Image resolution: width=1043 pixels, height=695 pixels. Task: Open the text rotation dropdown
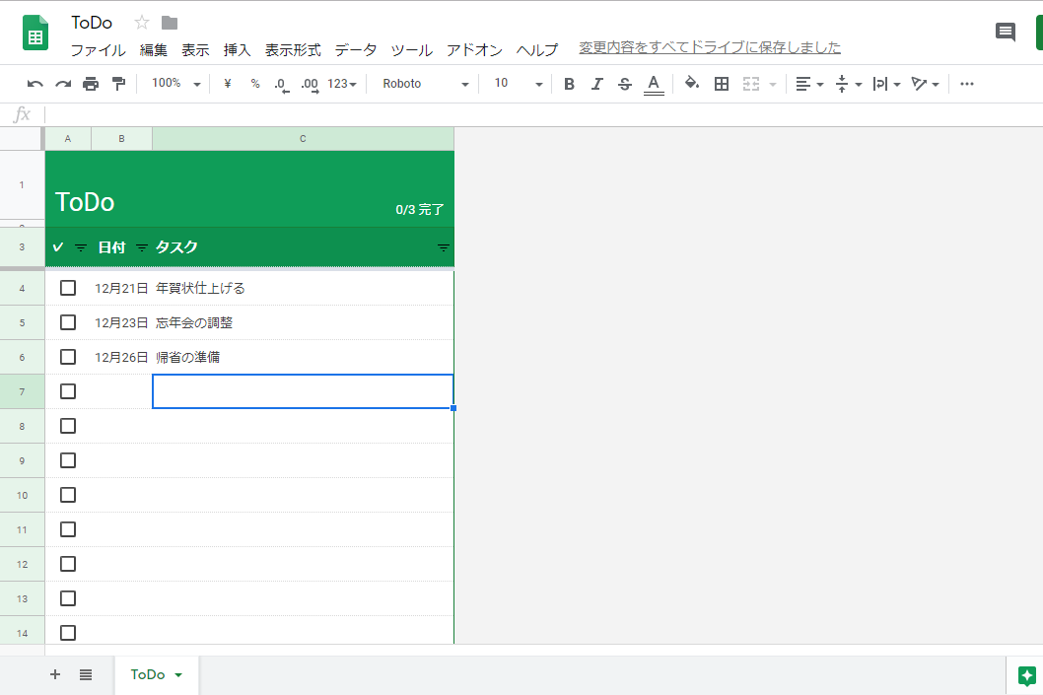pyautogui.click(x=926, y=84)
